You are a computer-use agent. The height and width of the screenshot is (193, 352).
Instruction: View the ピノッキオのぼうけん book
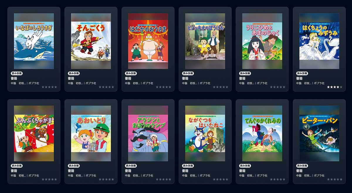point(205,41)
